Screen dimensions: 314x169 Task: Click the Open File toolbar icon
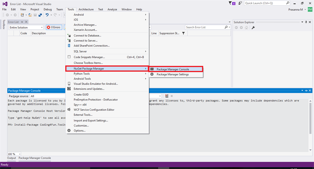coord(30,15)
